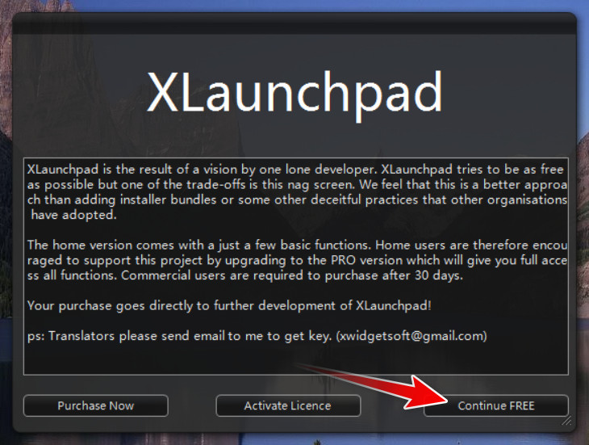Viewport: 589px width, 445px height.
Task: Place cursor in first paragraph about lone developer
Action: [297, 192]
